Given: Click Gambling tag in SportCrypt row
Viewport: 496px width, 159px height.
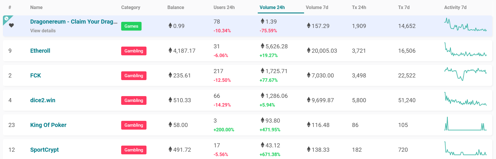Looking at the screenshot, I should coord(134,150).
